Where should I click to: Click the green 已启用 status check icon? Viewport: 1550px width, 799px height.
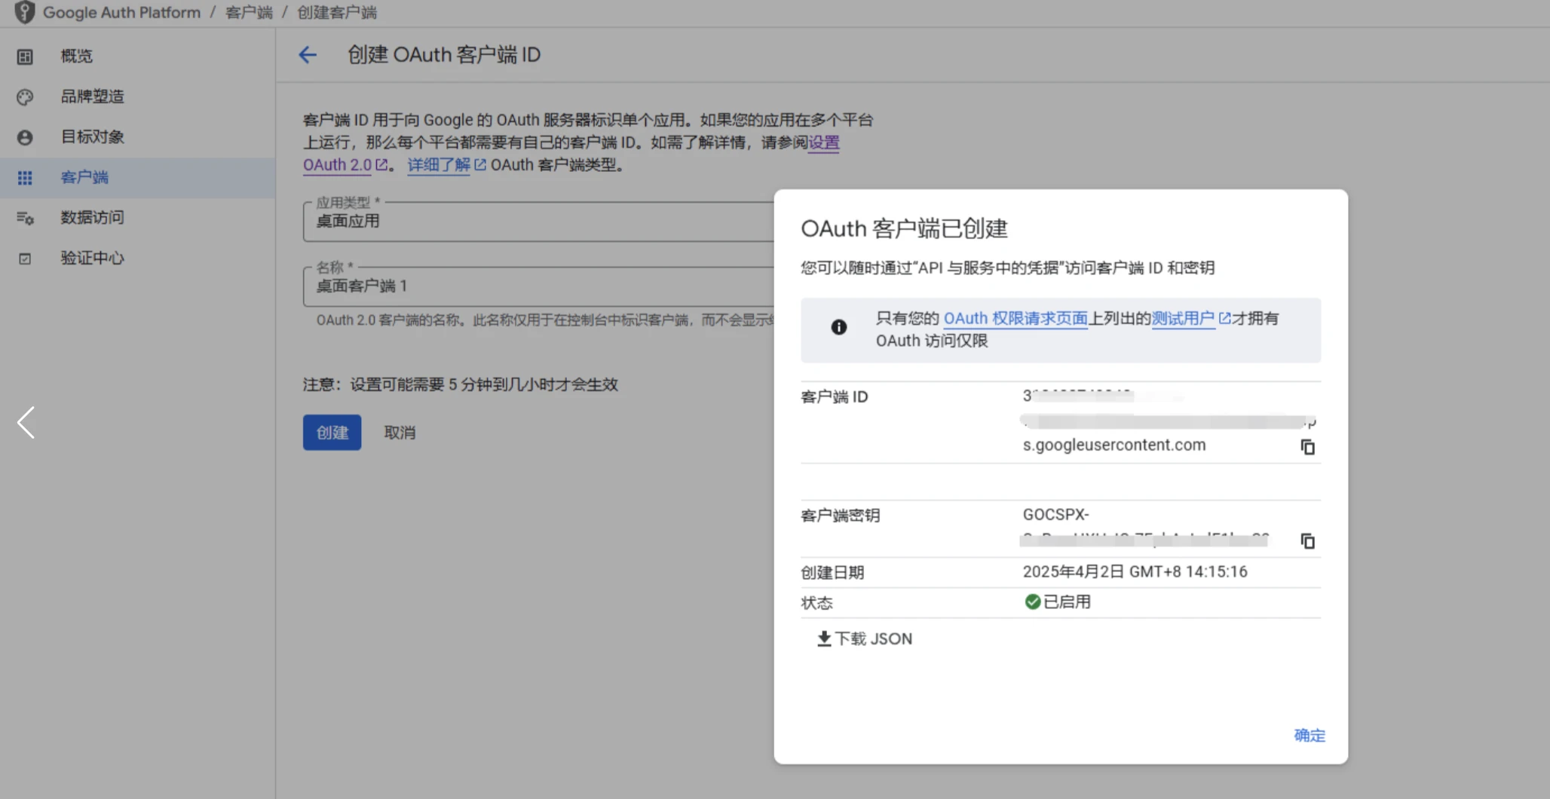point(1032,602)
